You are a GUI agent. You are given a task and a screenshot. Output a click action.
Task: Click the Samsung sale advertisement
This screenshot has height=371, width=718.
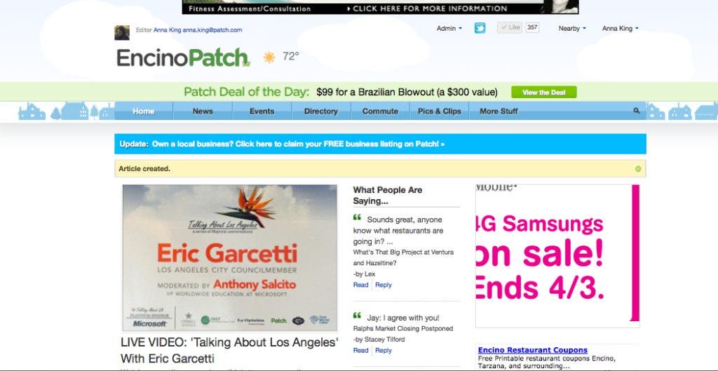pyautogui.click(x=557, y=256)
